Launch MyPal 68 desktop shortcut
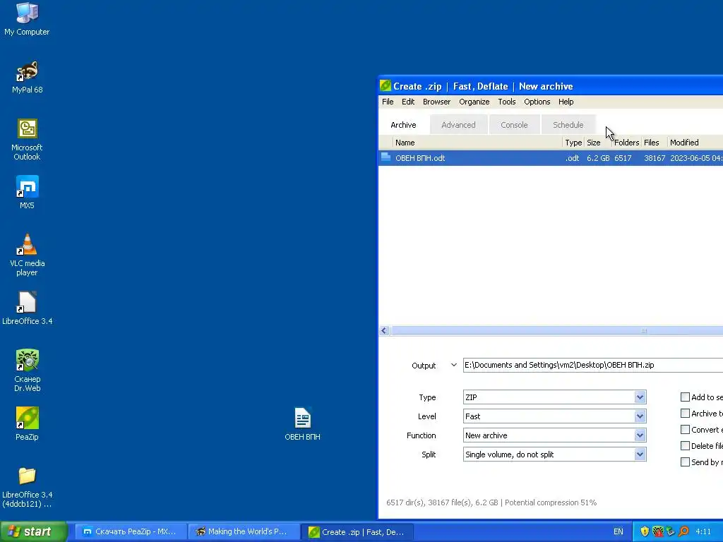 28,77
